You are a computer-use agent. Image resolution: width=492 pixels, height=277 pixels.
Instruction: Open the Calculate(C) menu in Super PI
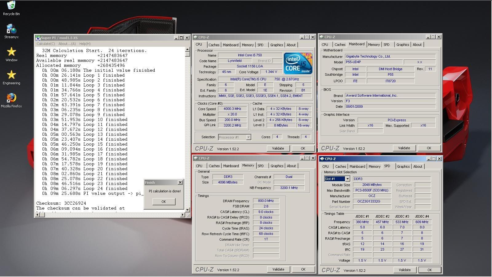[46, 44]
